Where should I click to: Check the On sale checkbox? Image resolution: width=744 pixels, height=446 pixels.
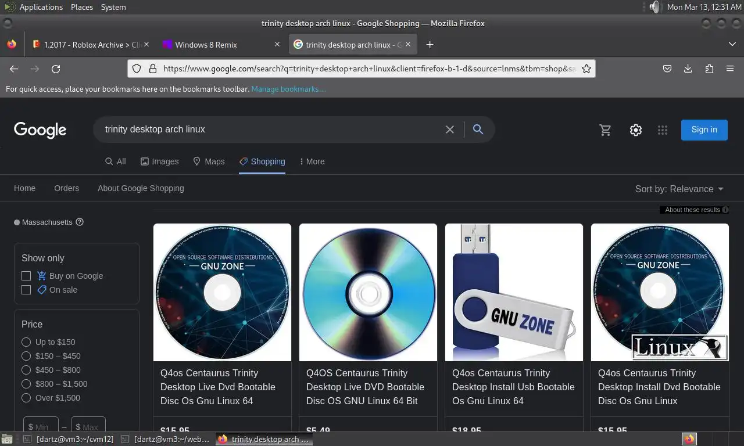pos(26,290)
